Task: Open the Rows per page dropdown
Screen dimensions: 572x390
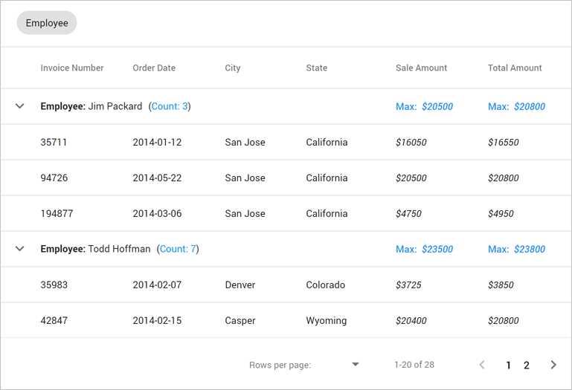Action: (355, 365)
